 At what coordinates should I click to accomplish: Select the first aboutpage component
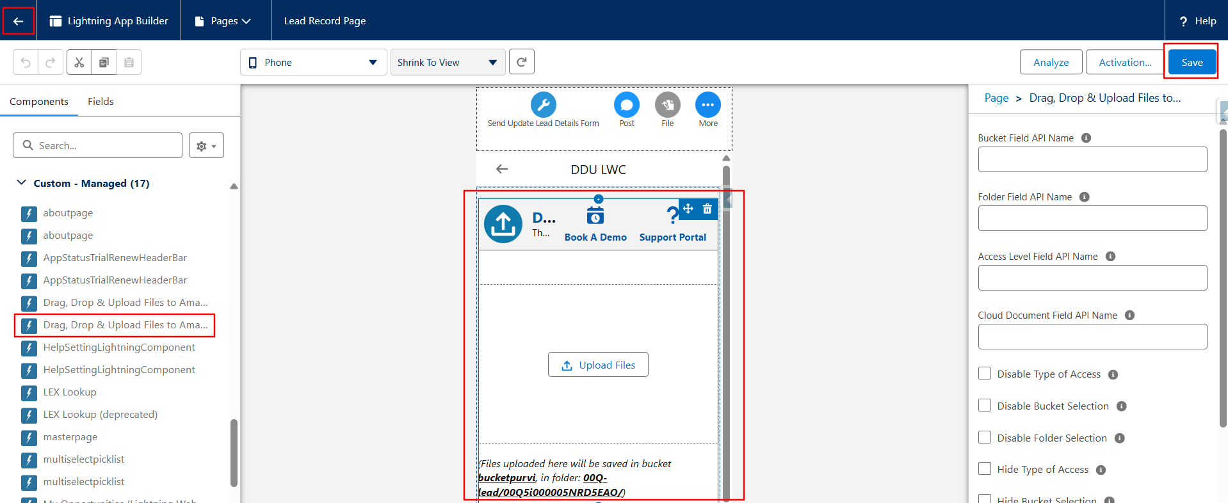pyautogui.click(x=68, y=213)
